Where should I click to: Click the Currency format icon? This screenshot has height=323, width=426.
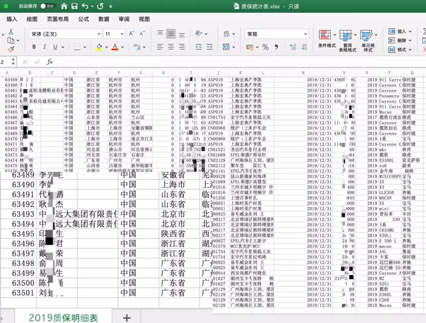coord(250,47)
